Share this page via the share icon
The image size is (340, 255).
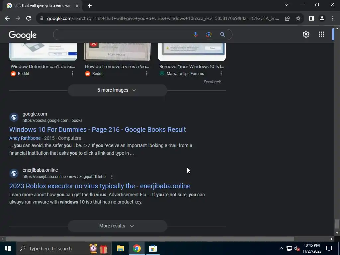(288, 19)
